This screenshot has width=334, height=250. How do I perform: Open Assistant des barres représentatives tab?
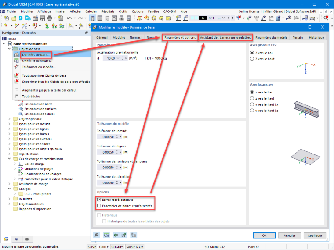point(225,37)
